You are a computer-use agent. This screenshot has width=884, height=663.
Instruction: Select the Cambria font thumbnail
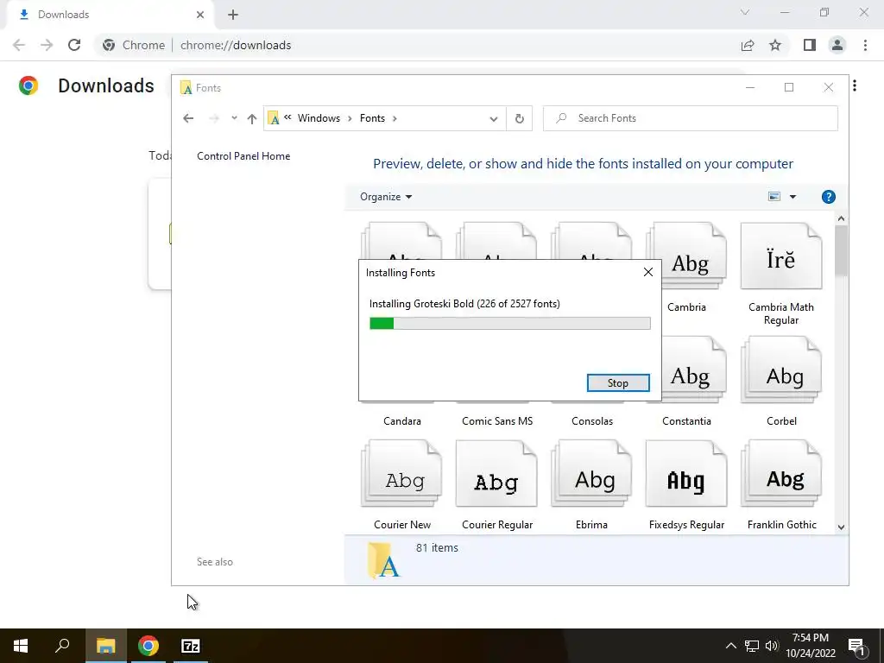(686, 256)
